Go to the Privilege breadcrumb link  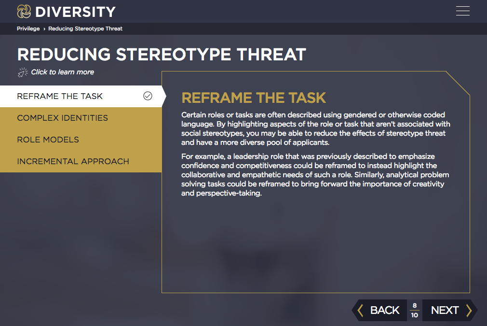[28, 28]
